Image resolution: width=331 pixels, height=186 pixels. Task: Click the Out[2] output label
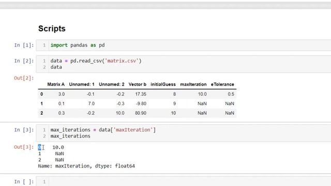pos(24,78)
